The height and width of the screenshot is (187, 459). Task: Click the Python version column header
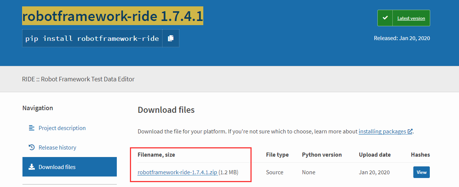(x=322, y=155)
